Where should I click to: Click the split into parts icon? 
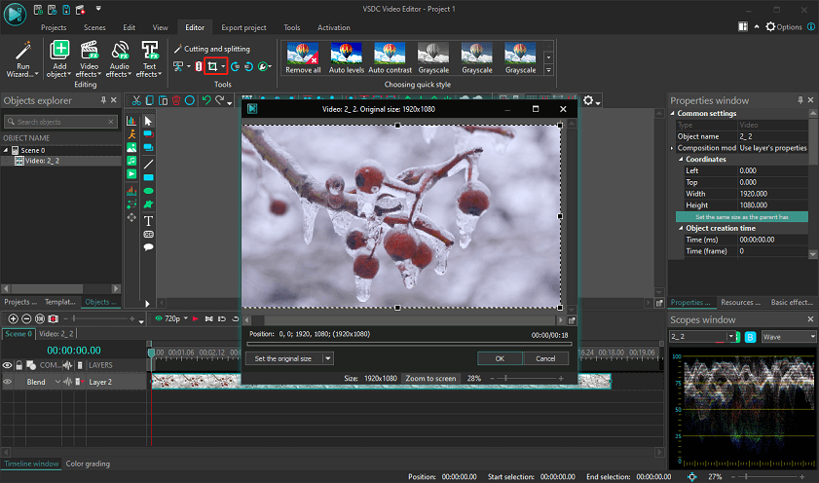coord(199,66)
